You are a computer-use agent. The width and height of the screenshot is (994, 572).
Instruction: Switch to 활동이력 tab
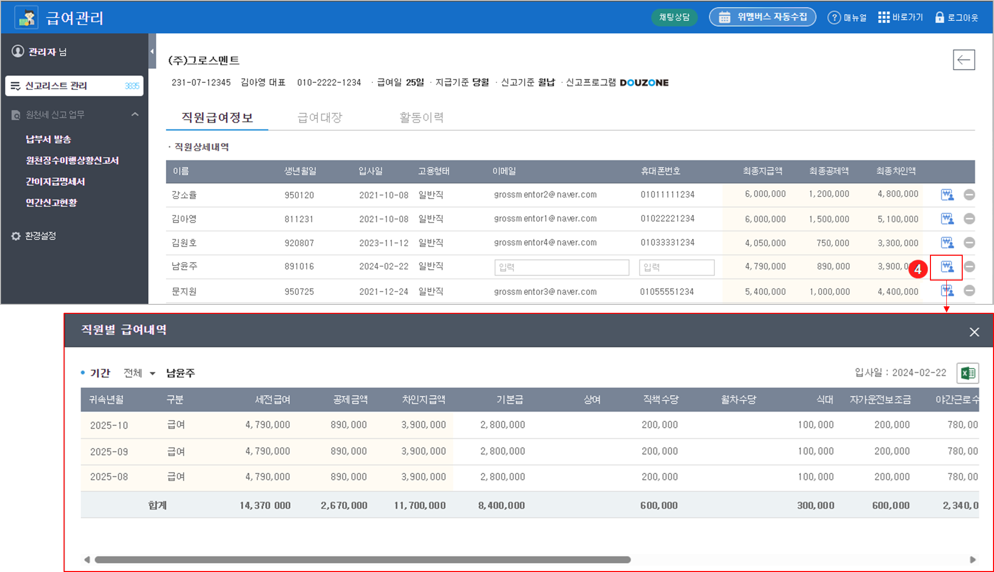point(421,118)
